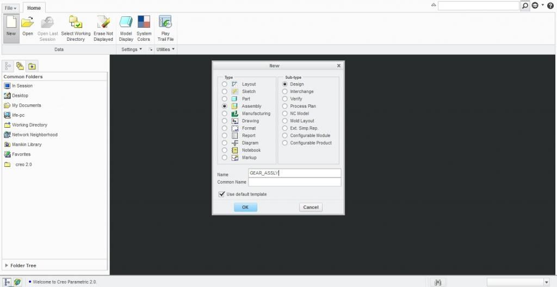Screen dimensions: 557x287
Task: Select the Mold Layout sub-type option
Action: click(x=284, y=121)
